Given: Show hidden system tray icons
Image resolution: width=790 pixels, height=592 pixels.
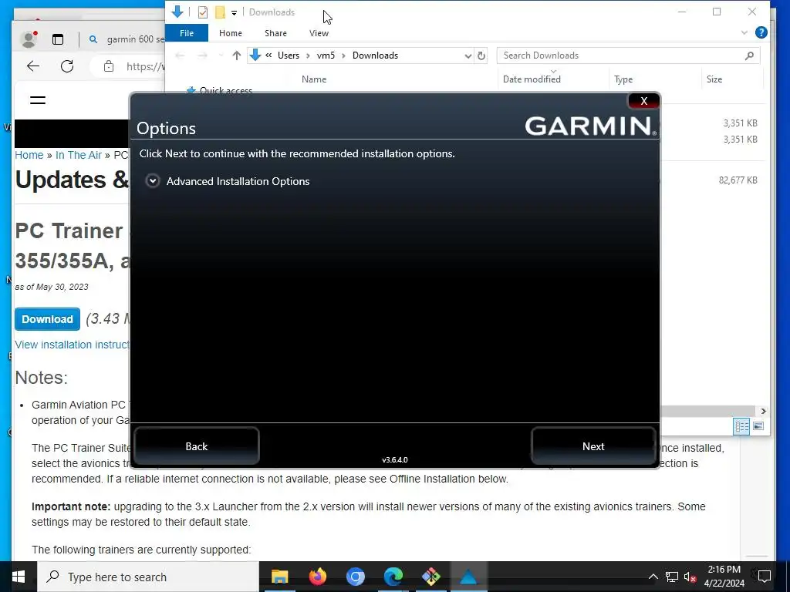Looking at the screenshot, I should point(653,577).
